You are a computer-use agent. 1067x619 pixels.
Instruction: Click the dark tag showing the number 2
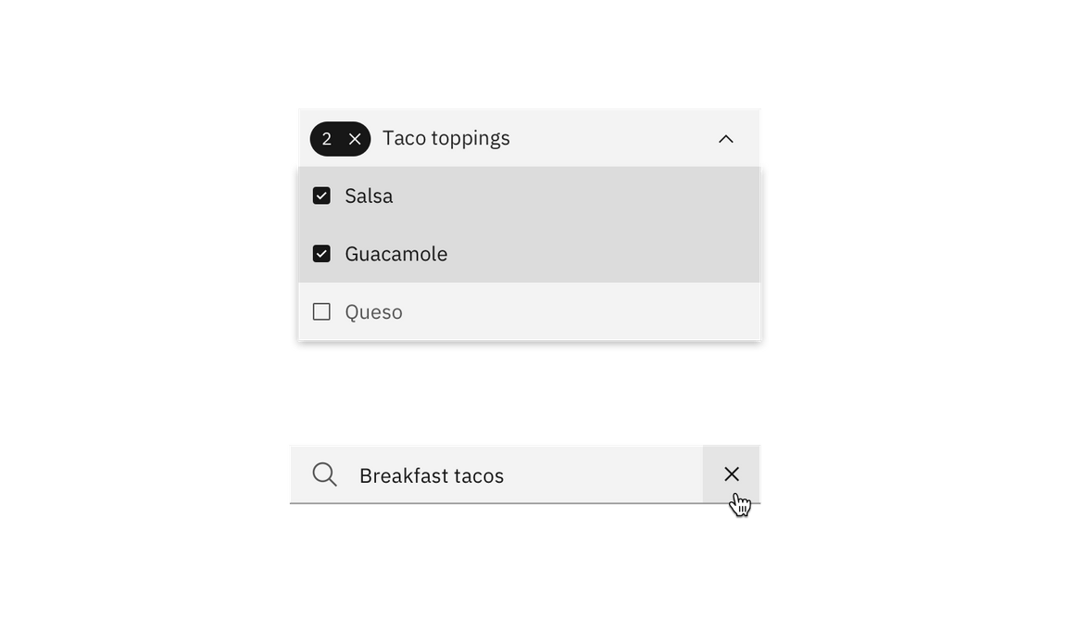click(327, 138)
